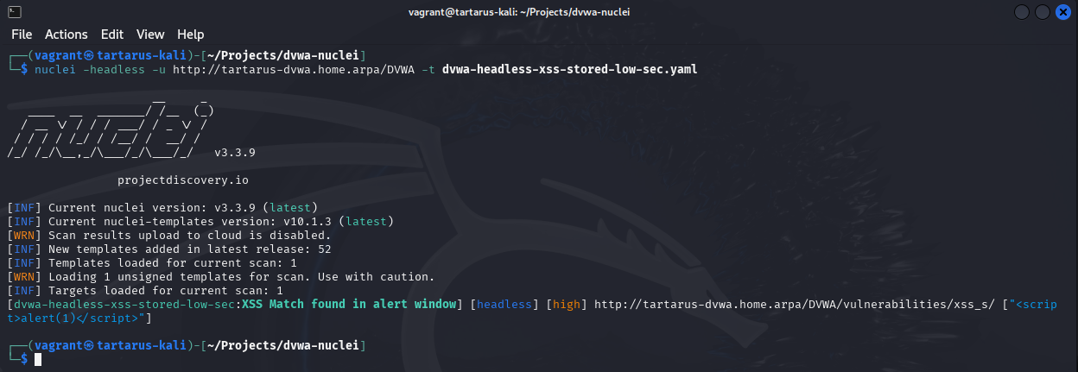Image resolution: width=1078 pixels, height=372 pixels.
Task: Place cursor at the empty bottom prompt
Action: [38, 359]
